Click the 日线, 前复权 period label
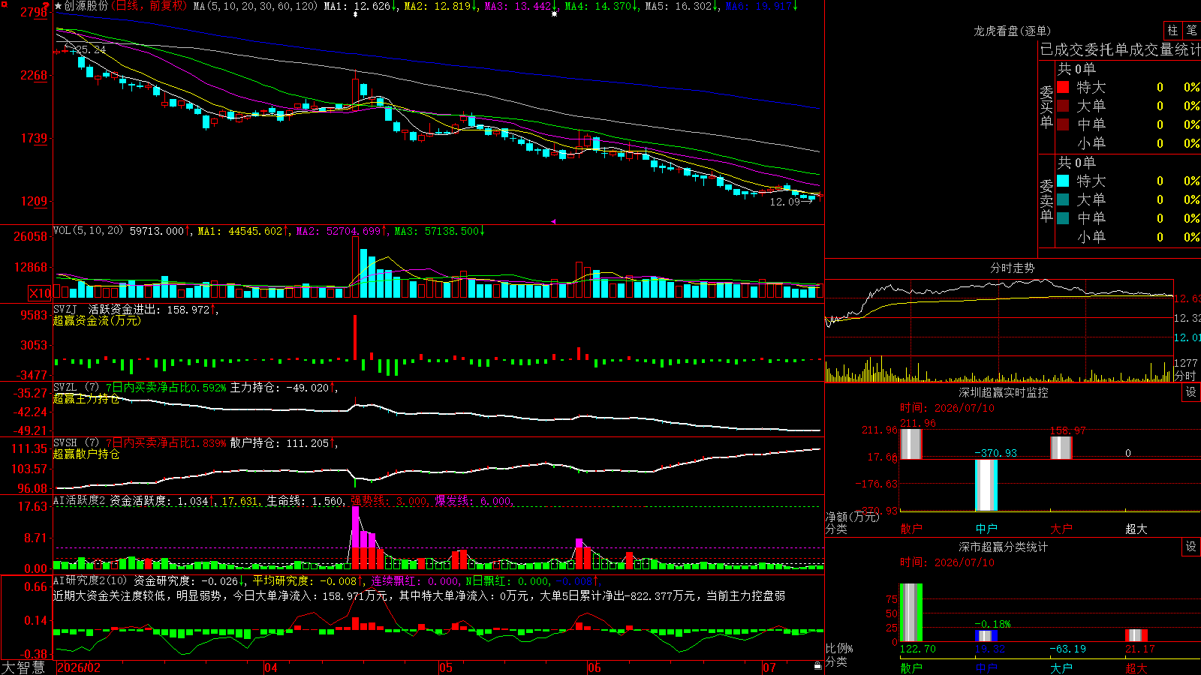The width and height of the screenshot is (1201, 675). coord(150,6)
